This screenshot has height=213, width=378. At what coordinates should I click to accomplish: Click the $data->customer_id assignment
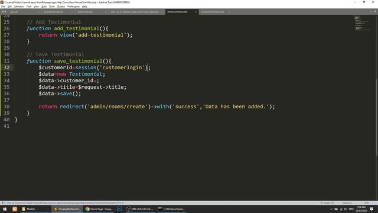tap(69, 80)
